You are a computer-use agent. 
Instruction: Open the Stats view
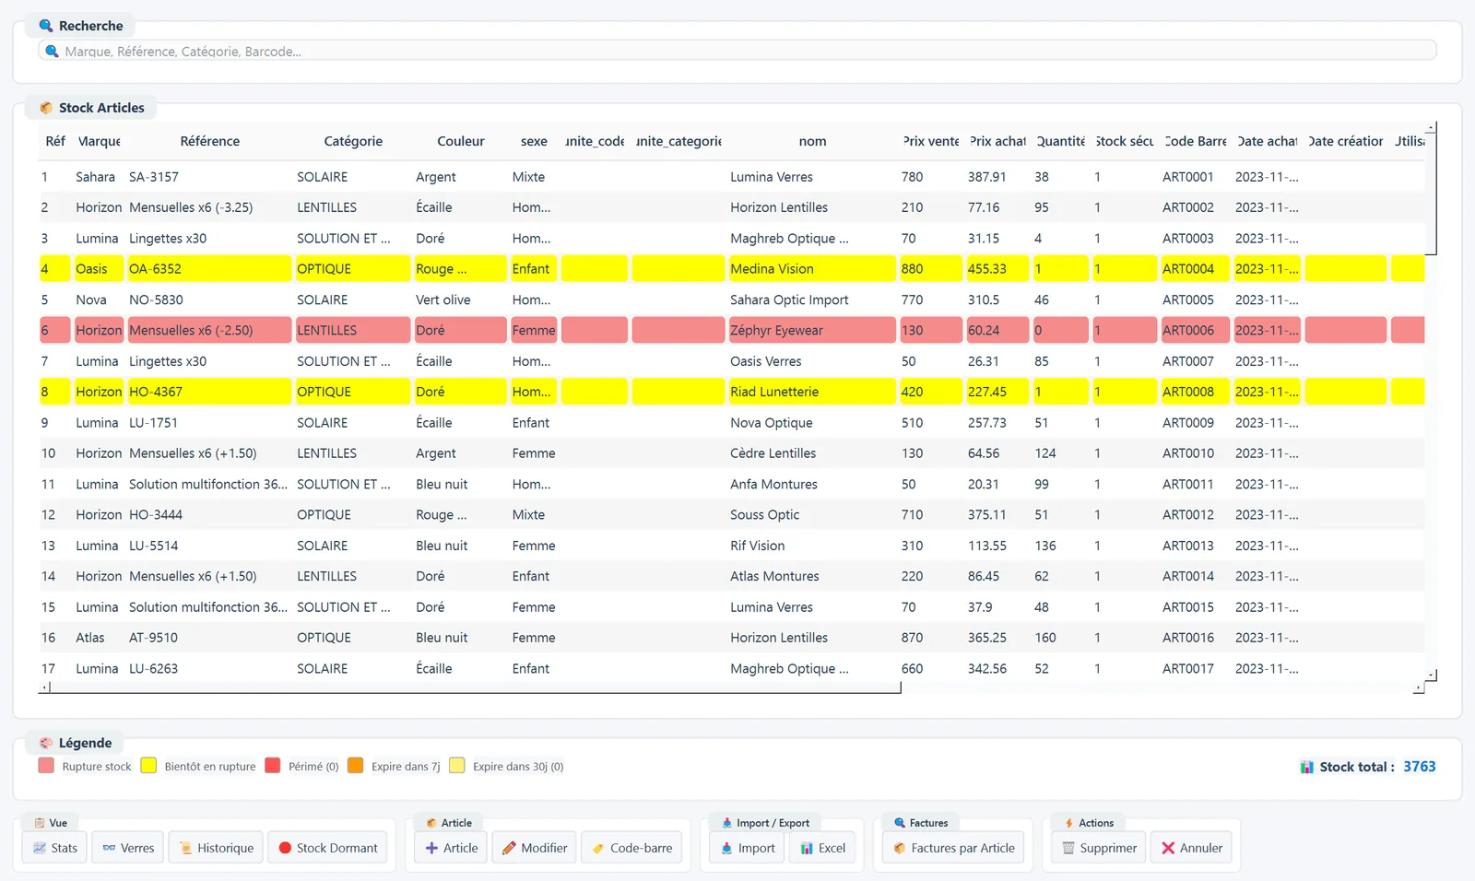(55, 848)
